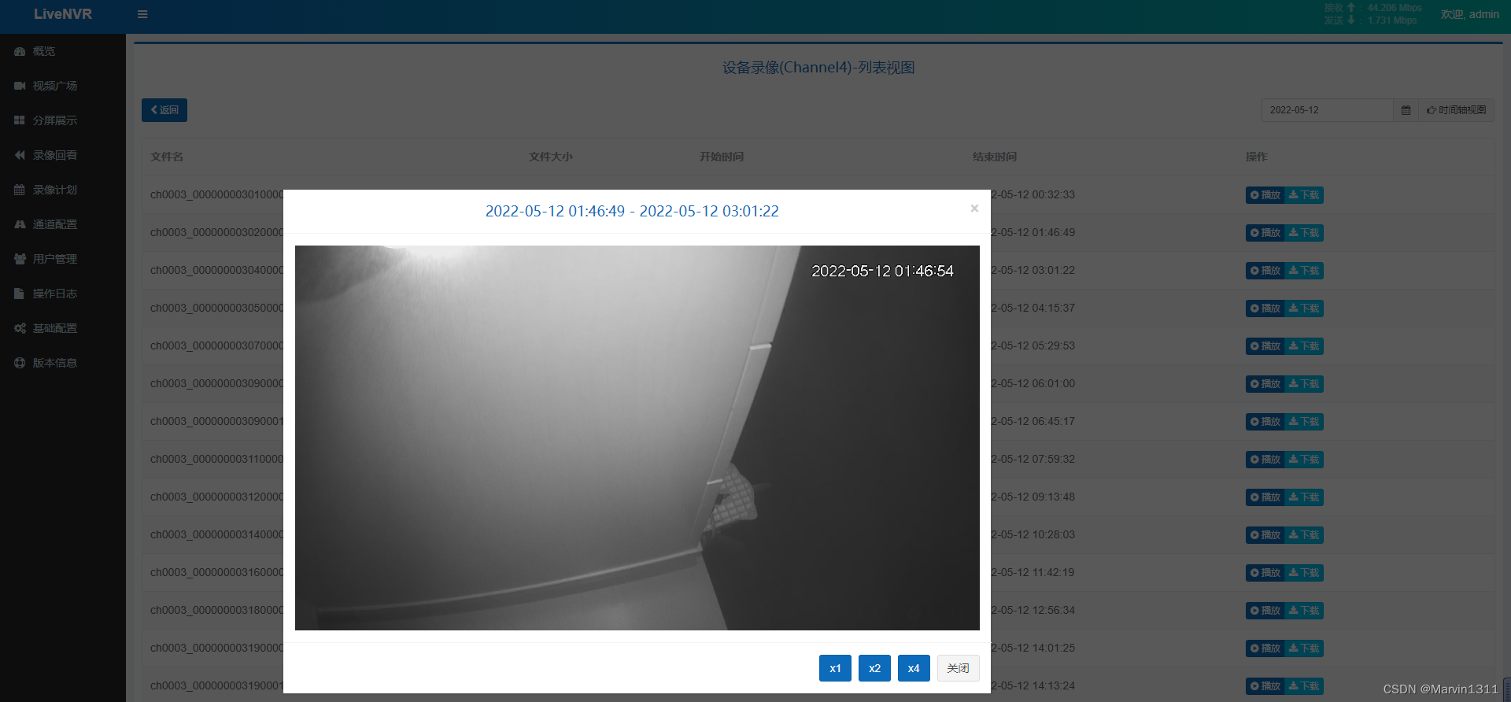Click the 结束时间 column header
Screen dimensions: 1511x702
pyautogui.click(x=995, y=157)
